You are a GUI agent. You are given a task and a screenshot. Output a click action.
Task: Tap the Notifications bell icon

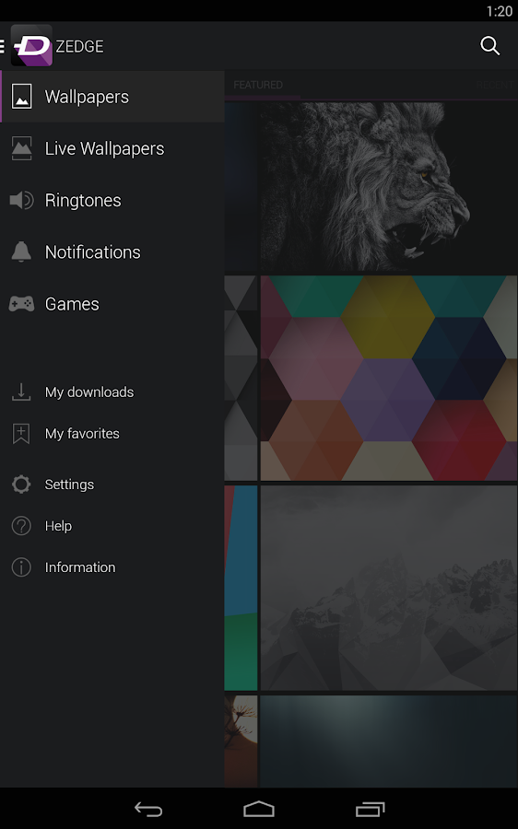[x=21, y=251]
